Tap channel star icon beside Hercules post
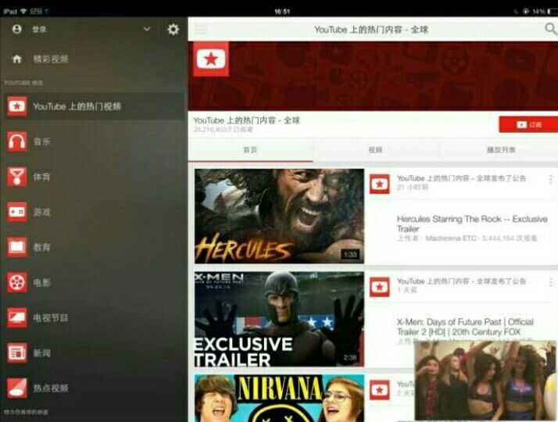 380,184
